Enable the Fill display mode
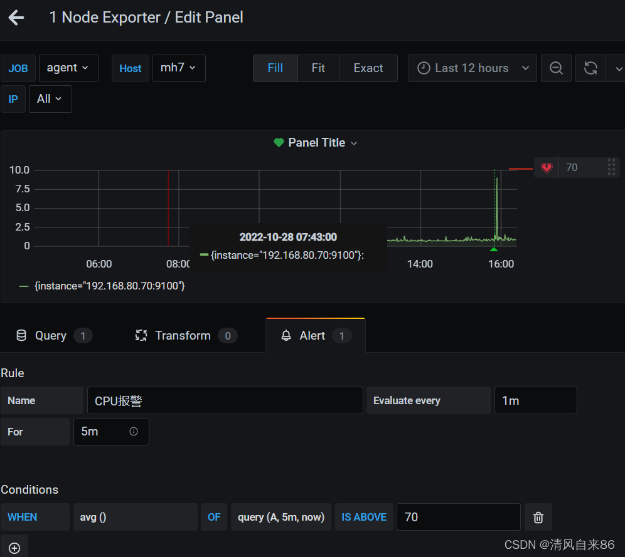This screenshot has height=557, width=625. (275, 68)
